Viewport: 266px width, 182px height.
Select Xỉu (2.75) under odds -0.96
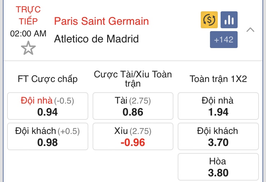coord(133,136)
